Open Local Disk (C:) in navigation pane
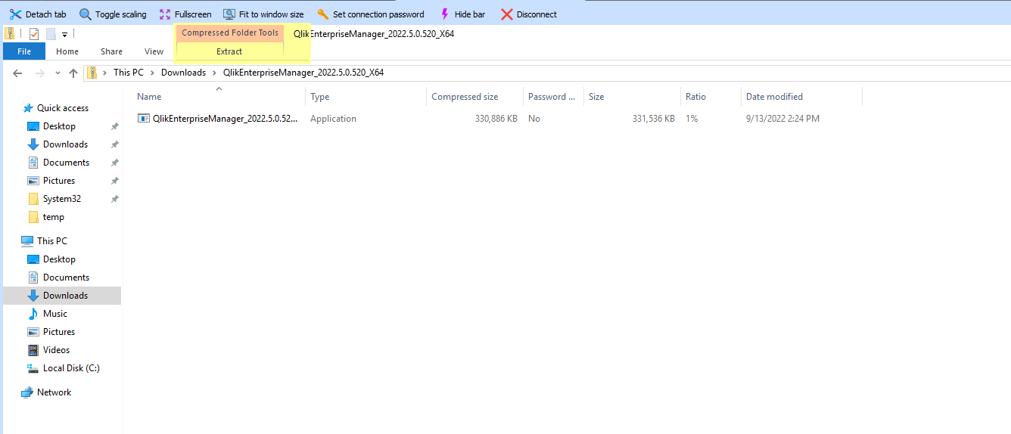Screen dimensions: 1011x434 (71, 368)
